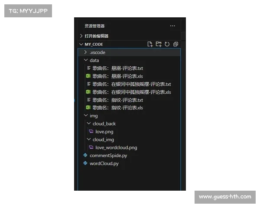This screenshot has width=260, height=208.
Task: Select the .vscode folder row
Action: [x=129, y=52]
